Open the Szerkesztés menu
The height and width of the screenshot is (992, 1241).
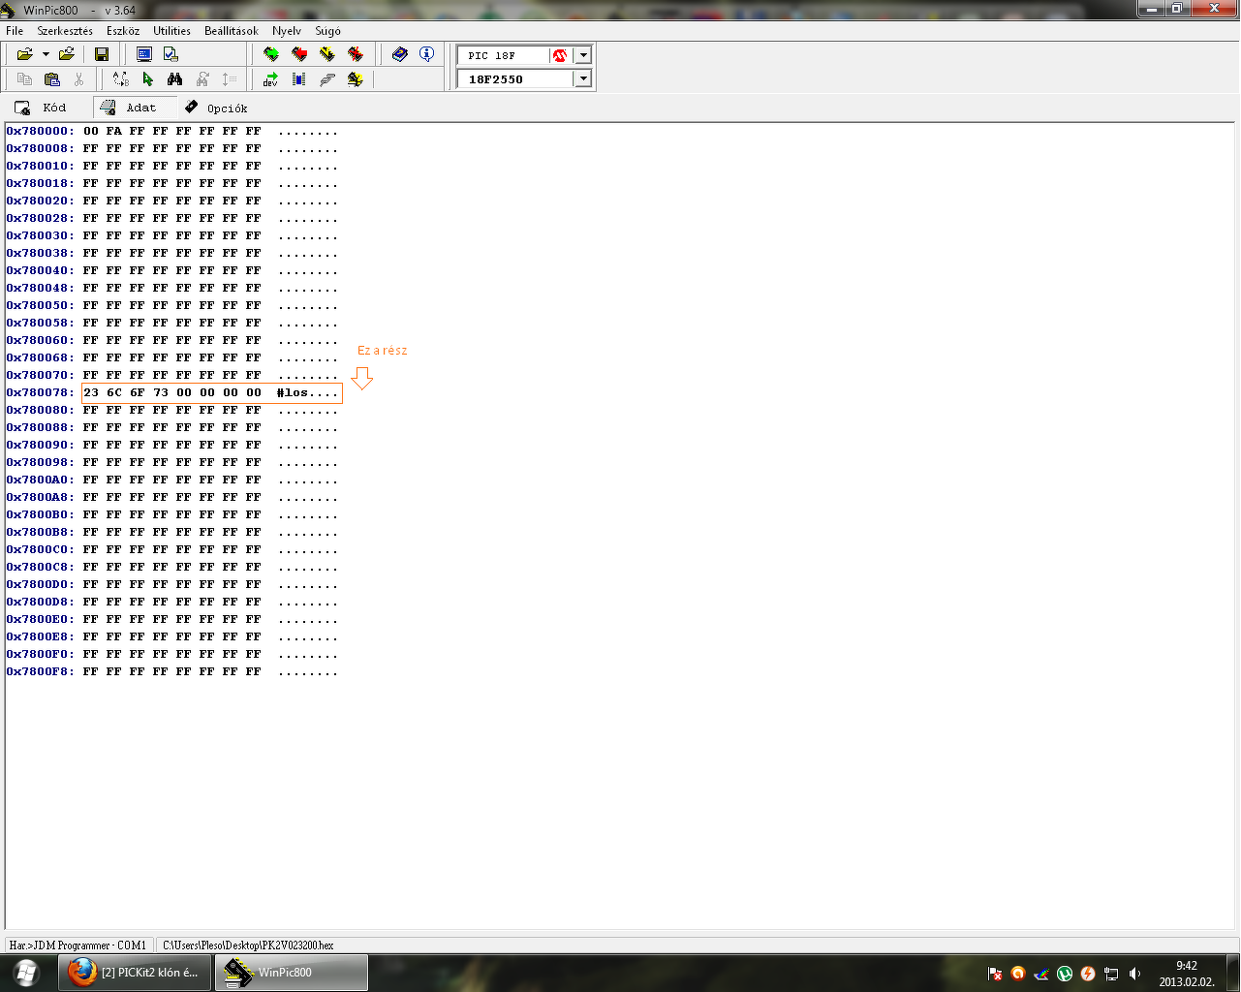65,31
